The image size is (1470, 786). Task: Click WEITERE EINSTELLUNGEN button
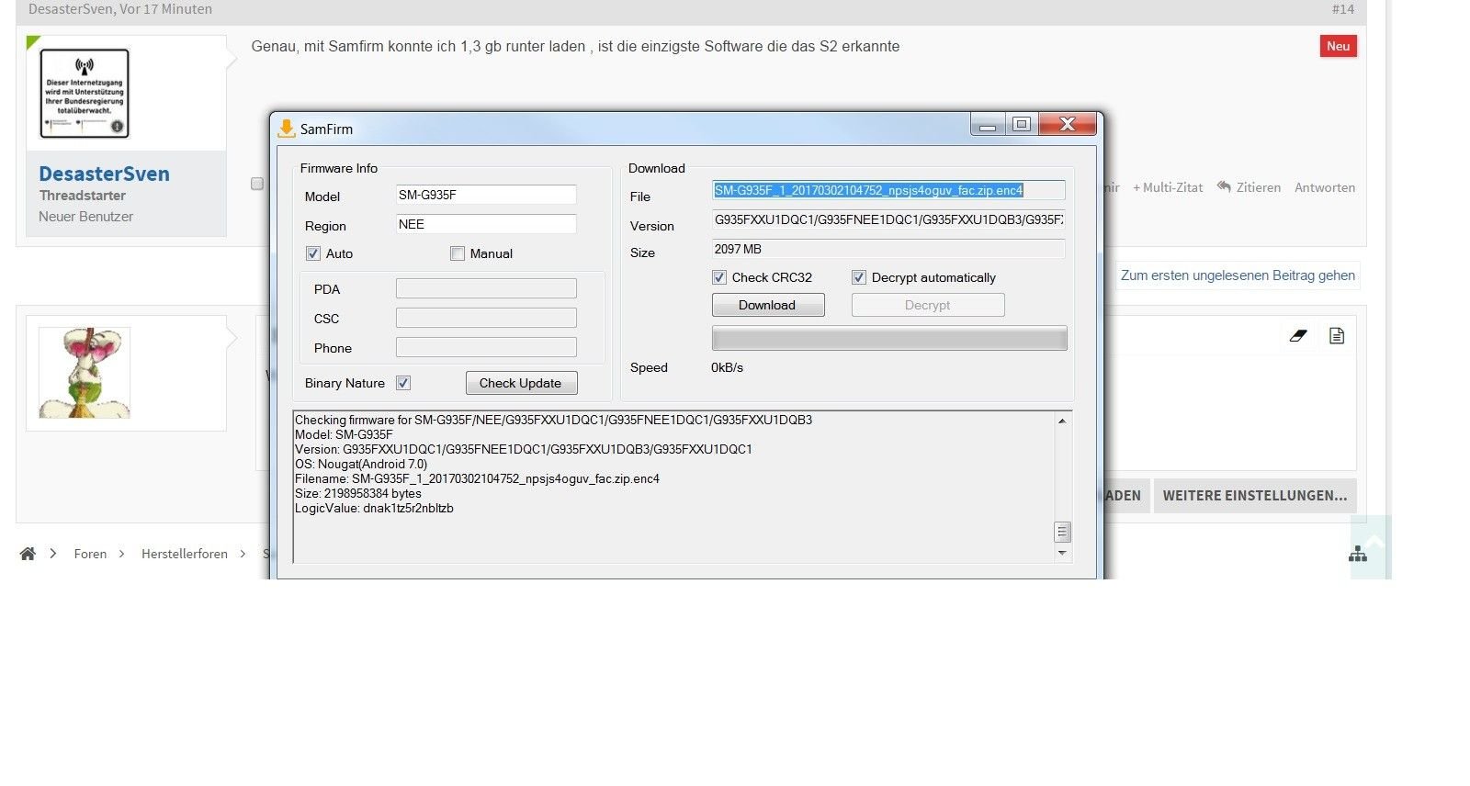pyautogui.click(x=1255, y=496)
